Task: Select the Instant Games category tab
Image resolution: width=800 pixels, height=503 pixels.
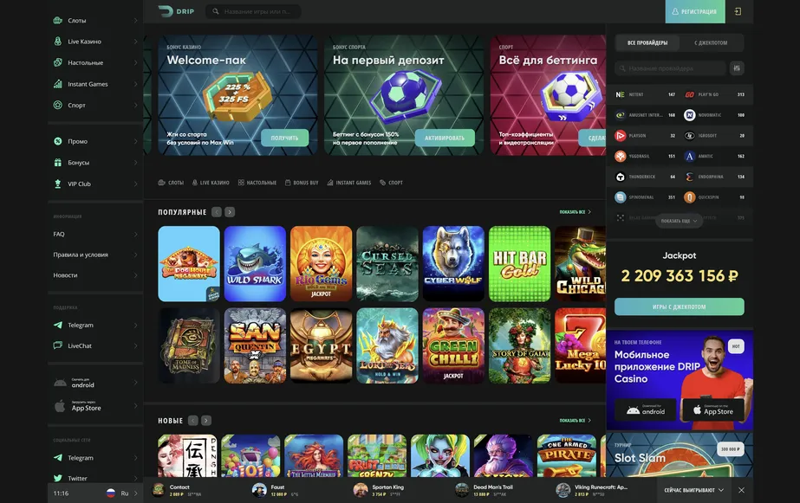Action: (x=349, y=183)
